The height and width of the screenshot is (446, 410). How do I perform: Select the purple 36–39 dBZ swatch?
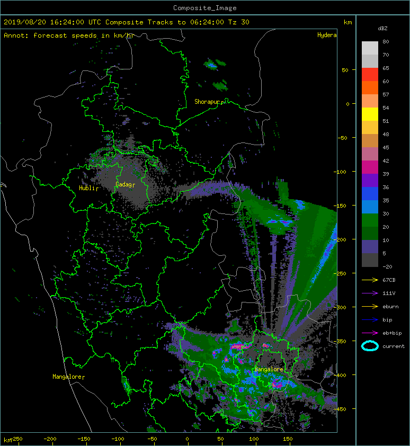pos(370,180)
